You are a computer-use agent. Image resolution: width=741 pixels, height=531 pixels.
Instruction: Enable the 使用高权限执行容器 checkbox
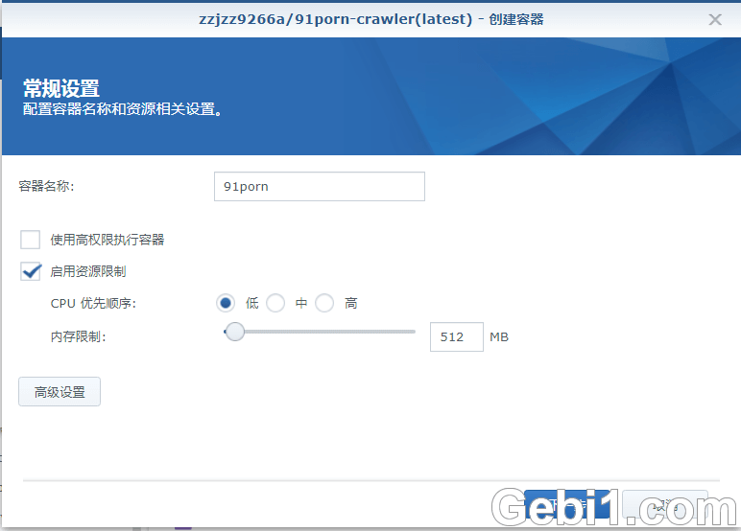coord(31,240)
